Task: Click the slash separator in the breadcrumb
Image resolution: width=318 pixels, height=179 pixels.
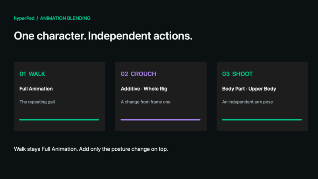Action: pos(37,18)
